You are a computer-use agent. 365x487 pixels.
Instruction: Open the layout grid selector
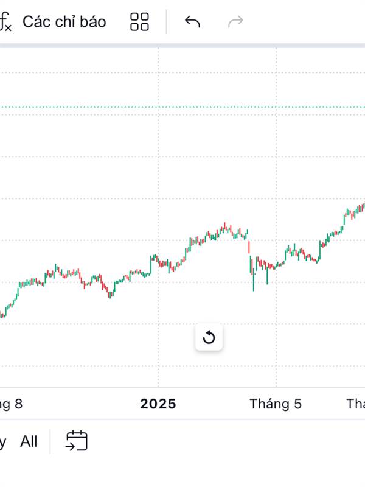click(139, 22)
